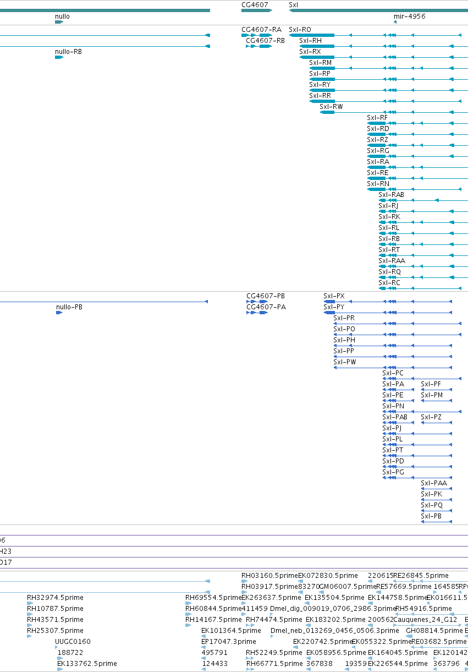Click transcript label Sxl-RP
Screen dimensions: 468x672
320,74
